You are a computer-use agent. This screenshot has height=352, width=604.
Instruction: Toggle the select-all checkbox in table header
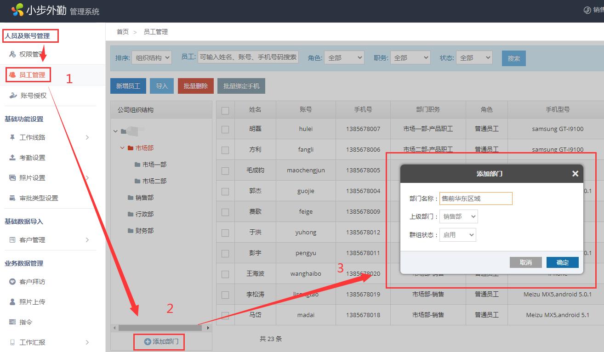(x=225, y=110)
